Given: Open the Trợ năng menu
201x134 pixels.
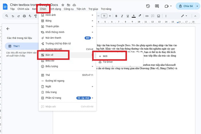Looking at the screenshot, I should point(106,9).
